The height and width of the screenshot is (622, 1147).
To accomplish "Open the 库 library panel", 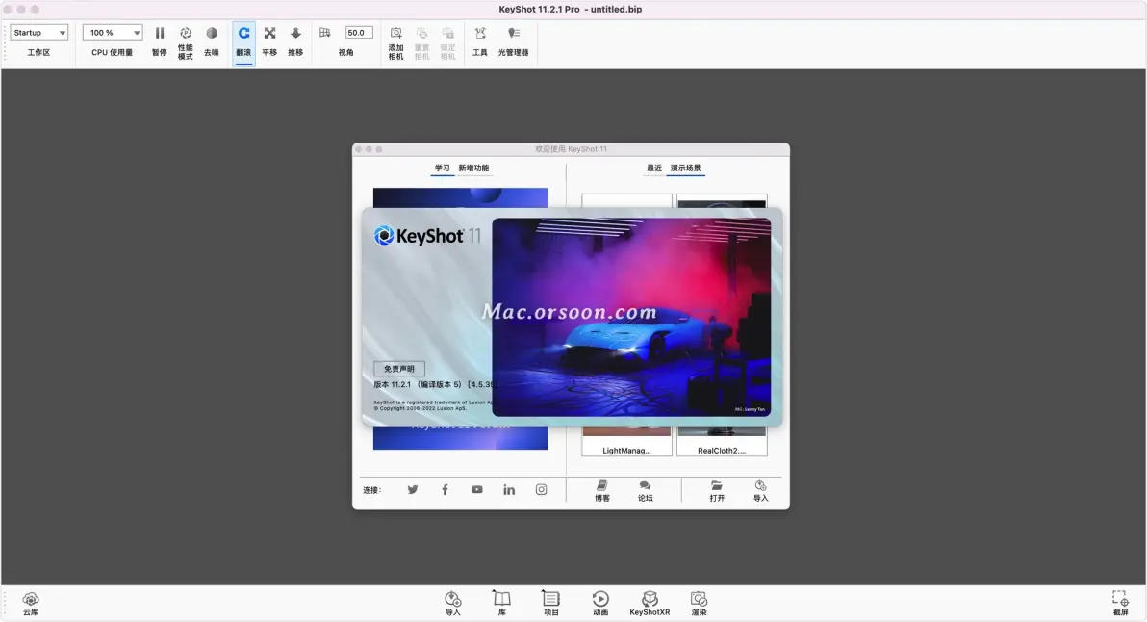I will (x=502, y=604).
